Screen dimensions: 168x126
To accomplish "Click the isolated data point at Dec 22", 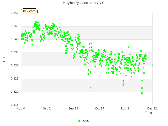I will click(152, 65).
